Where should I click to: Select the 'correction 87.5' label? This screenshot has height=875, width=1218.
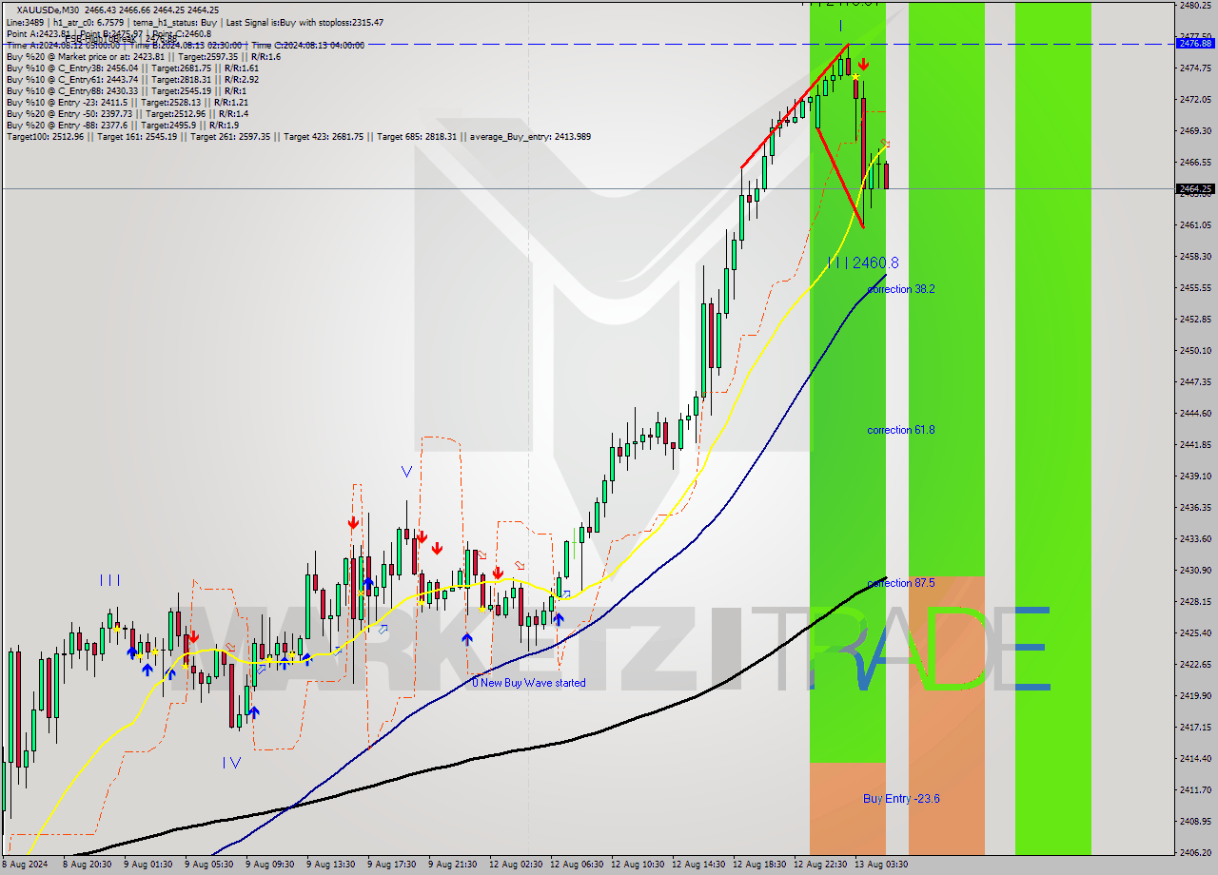pyautogui.click(x=900, y=583)
